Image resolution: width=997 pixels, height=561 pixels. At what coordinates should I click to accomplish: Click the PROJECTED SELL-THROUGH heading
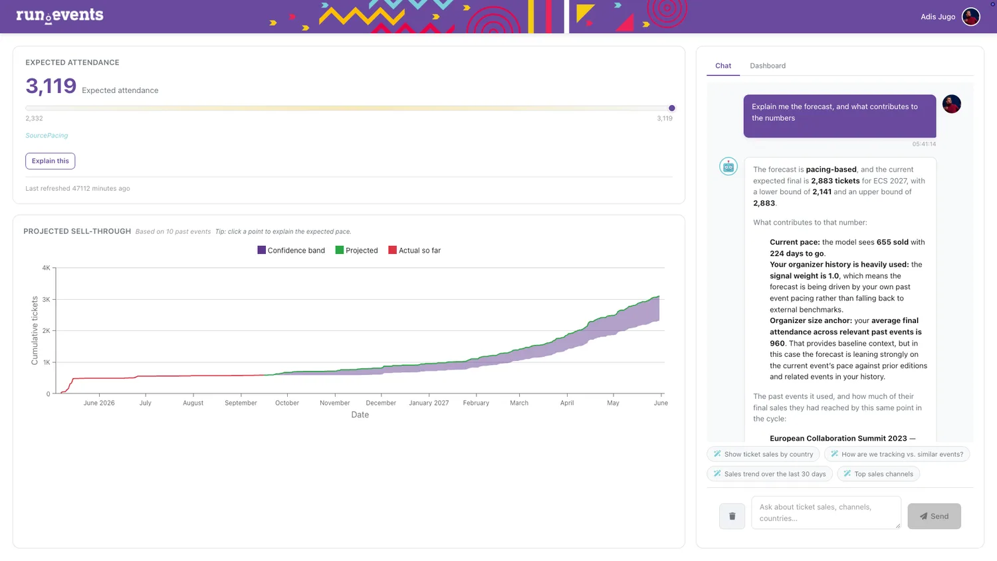77,231
